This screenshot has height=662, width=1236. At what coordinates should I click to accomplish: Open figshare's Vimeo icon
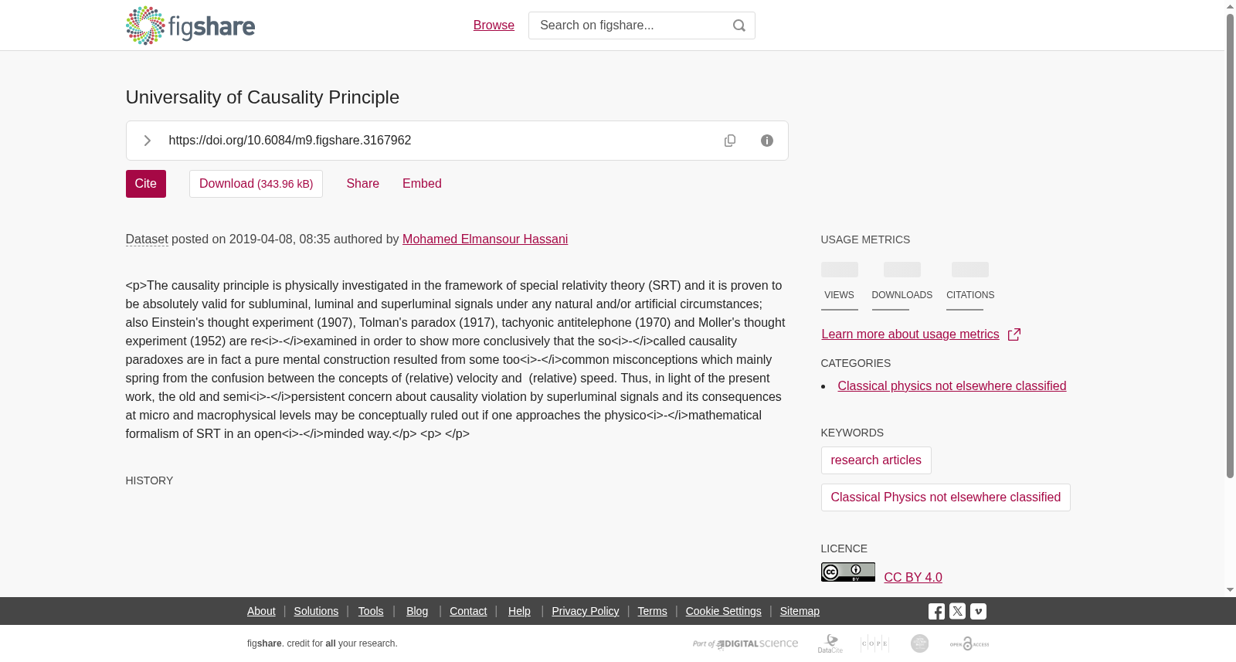point(978,611)
